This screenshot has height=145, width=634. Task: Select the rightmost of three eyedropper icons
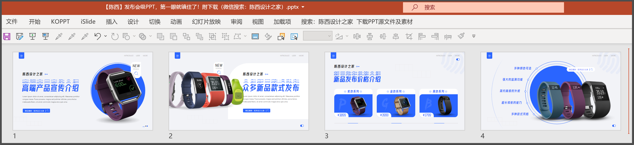click(85, 37)
